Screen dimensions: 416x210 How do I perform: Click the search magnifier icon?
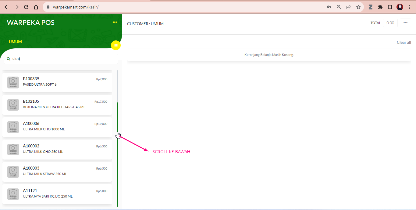[9, 59]
